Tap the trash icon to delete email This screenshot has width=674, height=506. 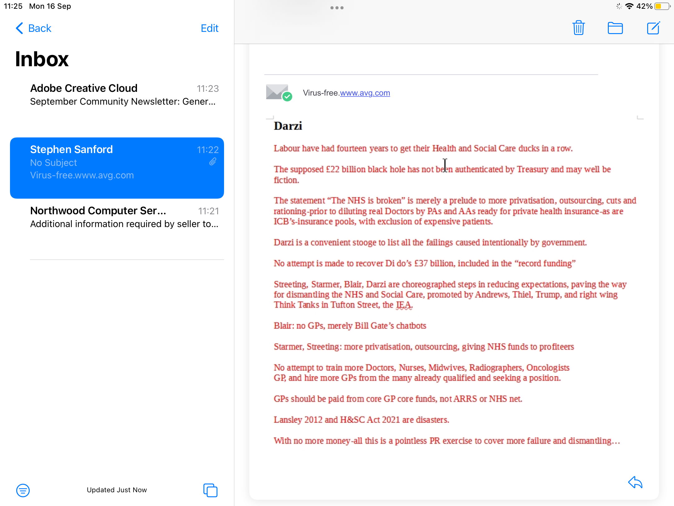[578, 28]
